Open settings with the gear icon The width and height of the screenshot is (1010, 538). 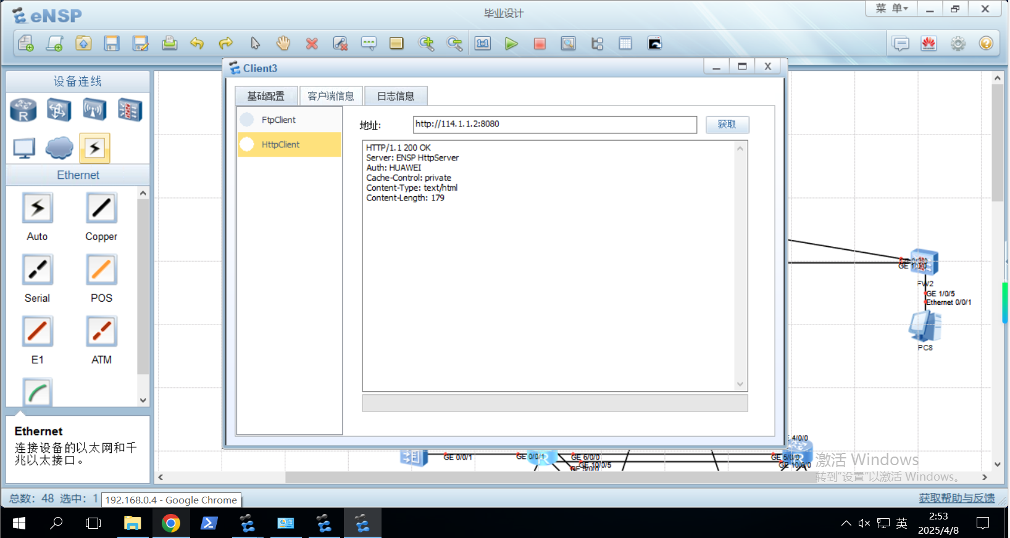click(x=958, y=43)
